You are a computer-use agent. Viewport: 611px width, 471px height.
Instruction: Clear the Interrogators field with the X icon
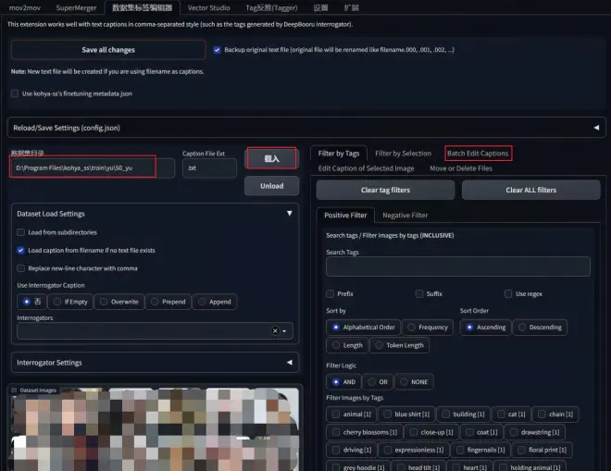[x=275, y=330]
